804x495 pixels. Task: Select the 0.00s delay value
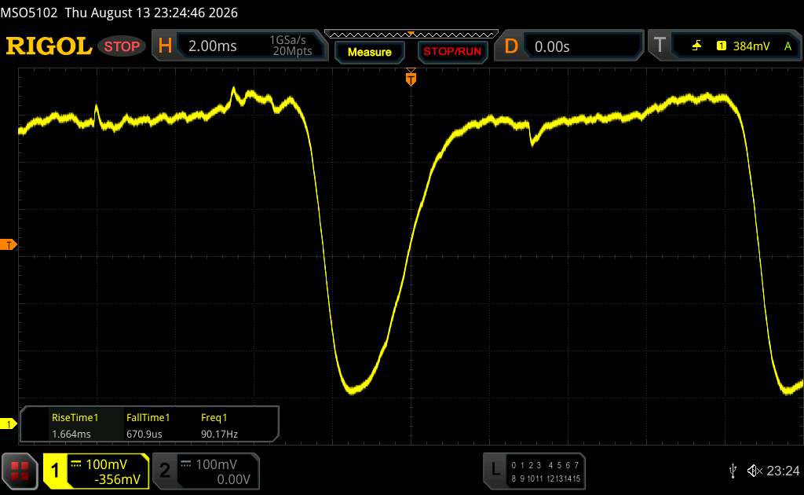[552, 46]
